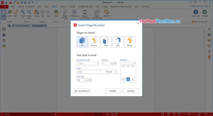Close the Insert Page Number dialog

138,24
